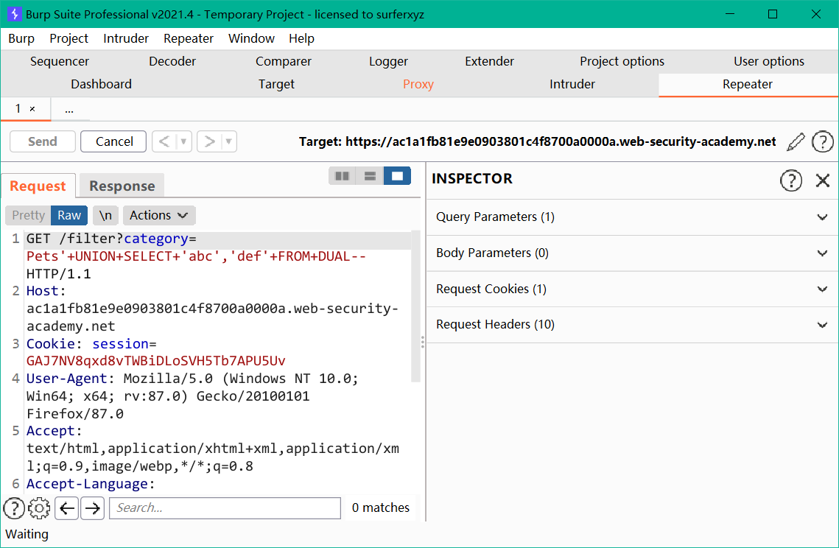
Task: Click the Burp Suite lightning logo icon
Action: (x=15, y=14)
